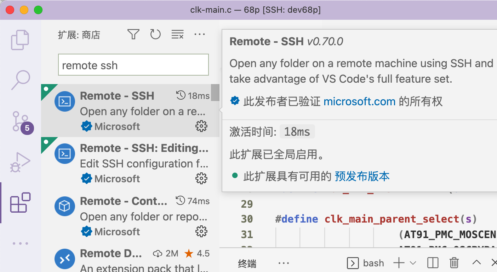497x272 pixels.
Task: Click the 预发布版本 pre-release link
Action: (x=362, y=176)
